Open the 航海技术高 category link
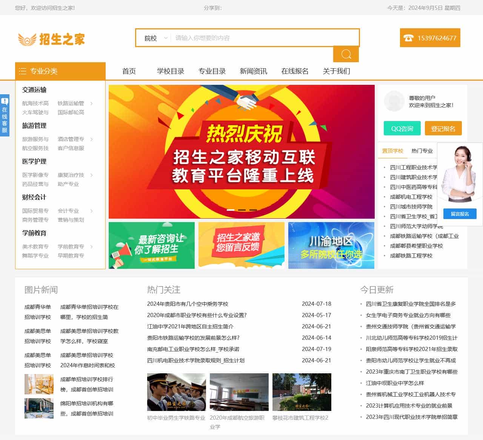483x440 pixels. (35, 103)
